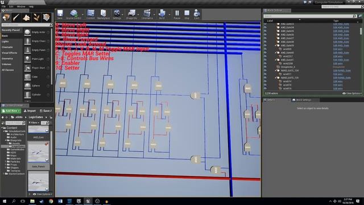This screenshot has width=364, height=205.
Task: Open the Edit menu
Action: pyautogui.click(x=11, y=6)
